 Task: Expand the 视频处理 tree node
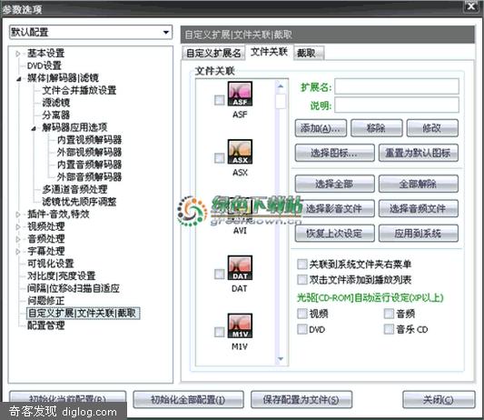(18, 227)
